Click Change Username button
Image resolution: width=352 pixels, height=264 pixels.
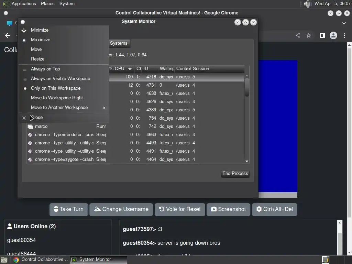coord(121,209)
